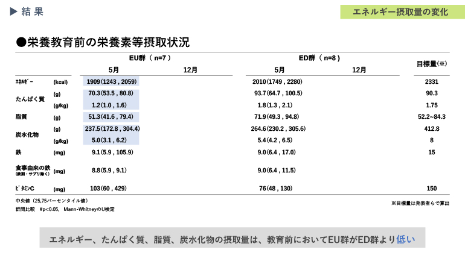Select the EU群 (n=7) column header
The width and height of the screenshot is (465, 261).
click(151, 58)
